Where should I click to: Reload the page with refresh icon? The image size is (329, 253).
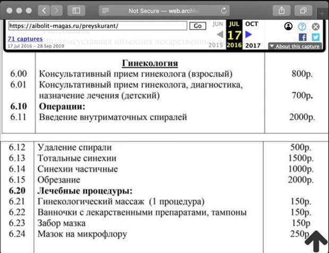pyautogui.click(x=224, y=11)
